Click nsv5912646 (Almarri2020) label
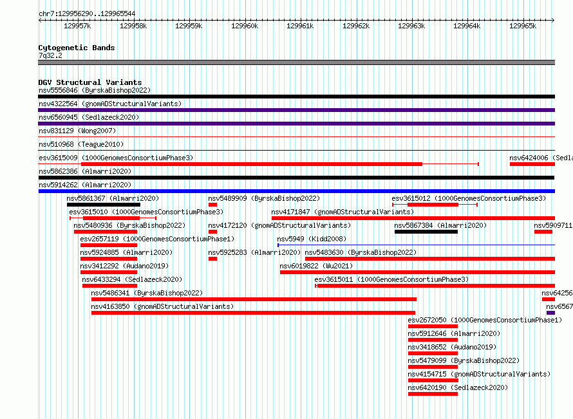573x419 pixels. click(x=454, y=333)
